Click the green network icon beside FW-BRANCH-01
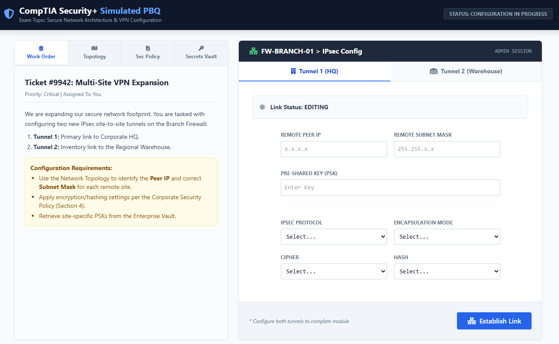 [253, 51]
